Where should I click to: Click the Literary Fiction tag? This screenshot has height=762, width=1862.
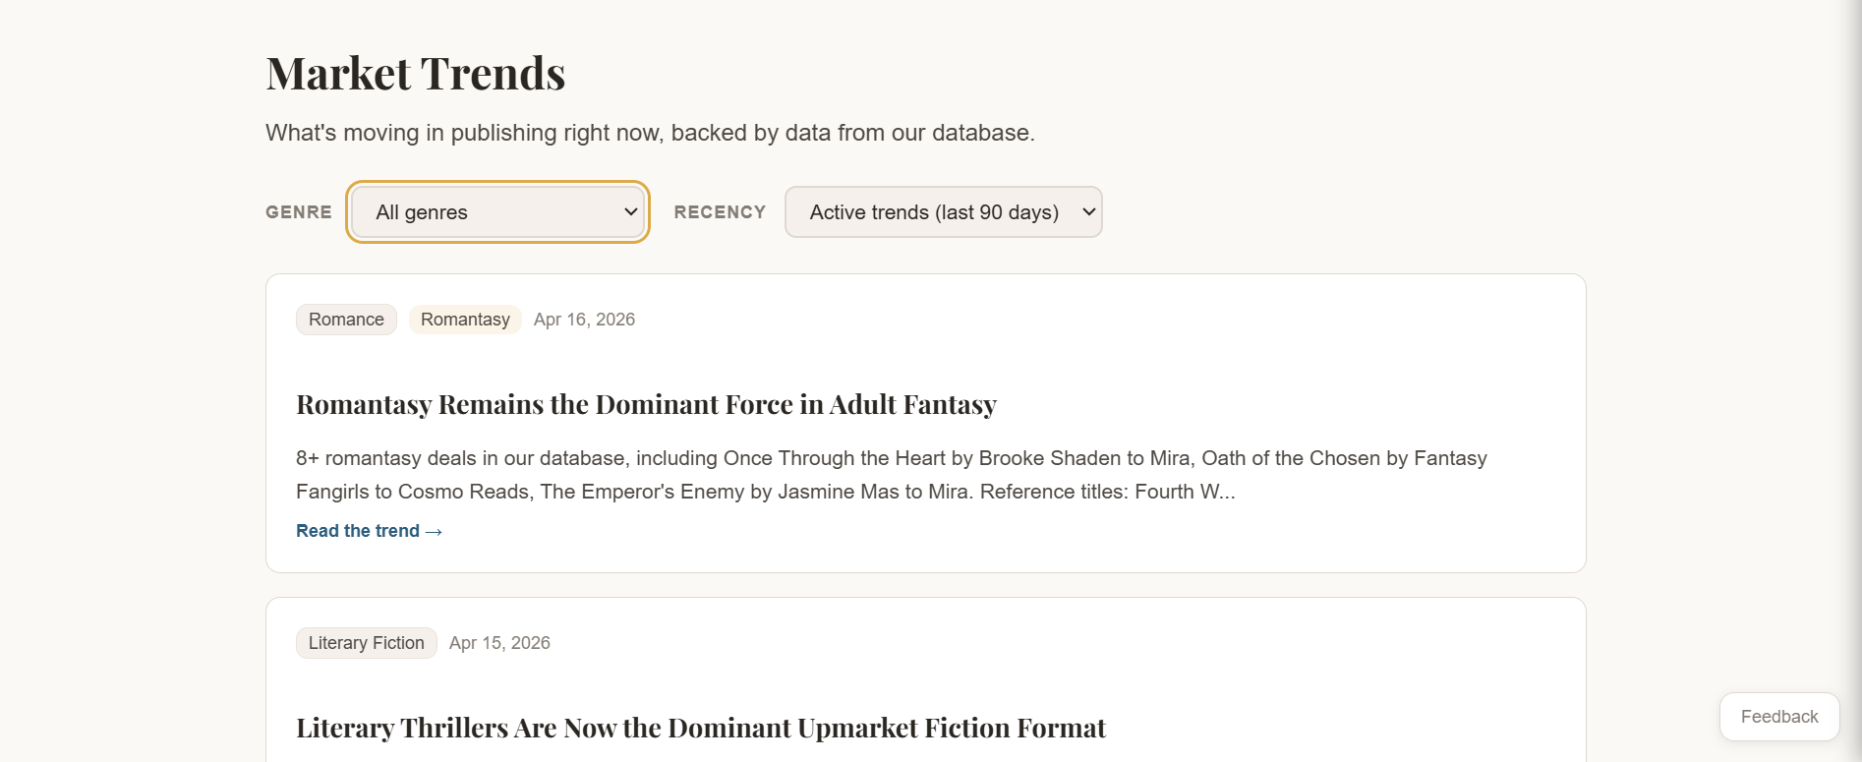click(366, 643)
